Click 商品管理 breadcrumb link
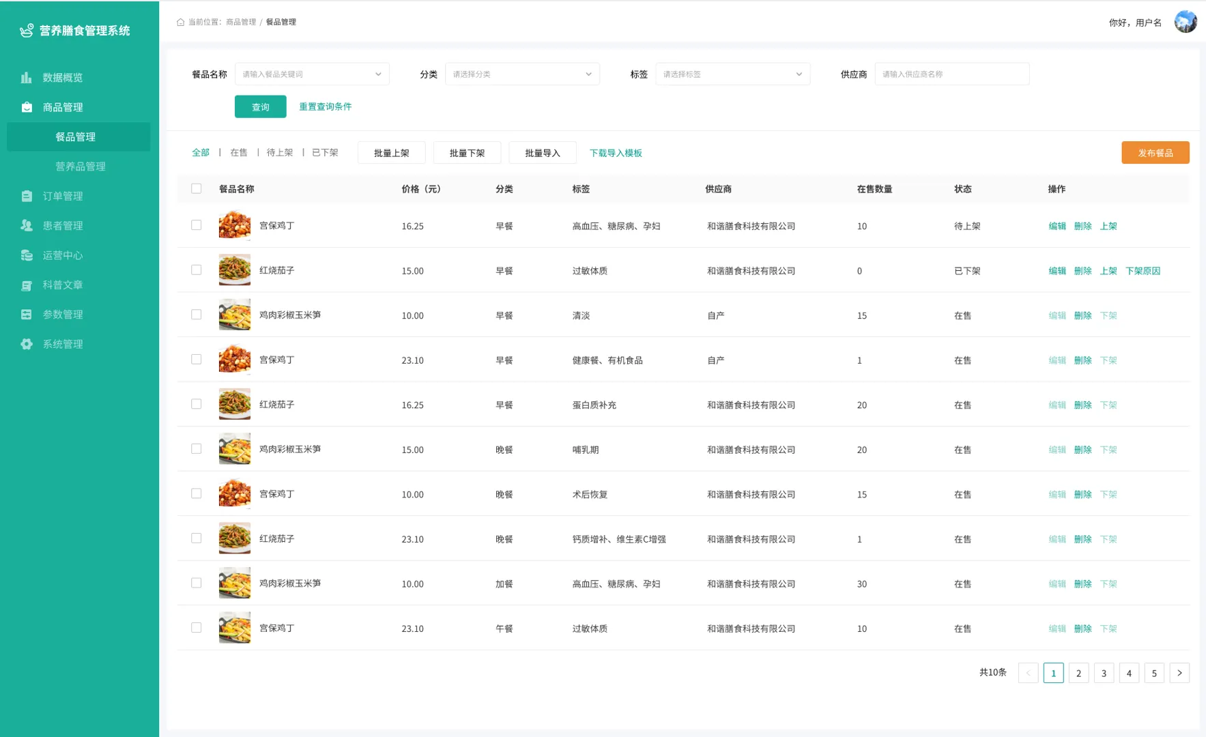The width and height of the screenshot is (1206, 737). point(241,22)
